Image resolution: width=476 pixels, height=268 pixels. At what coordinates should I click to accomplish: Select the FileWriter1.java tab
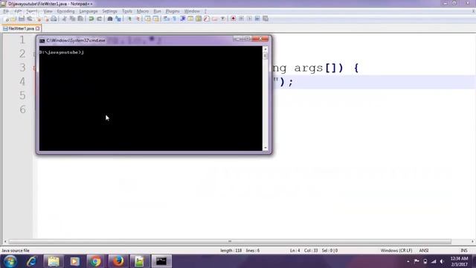click(x=21, y=28)
